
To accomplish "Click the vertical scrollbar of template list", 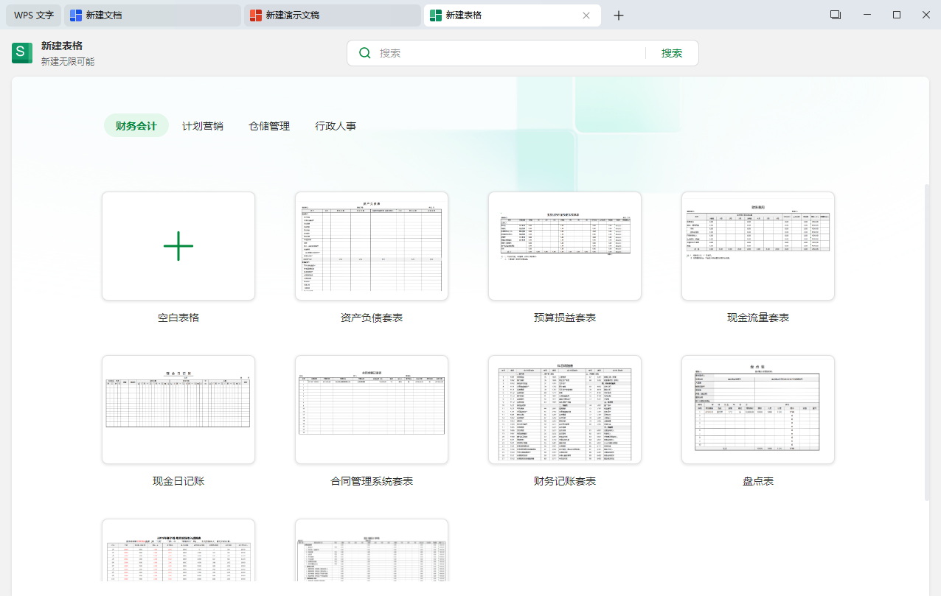I will click(927, 343).
